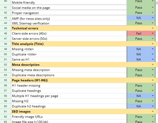Select the 'Page headers (H1-H6))' section heading
This screenshot has width=158, height=123.
pos(30,80)
